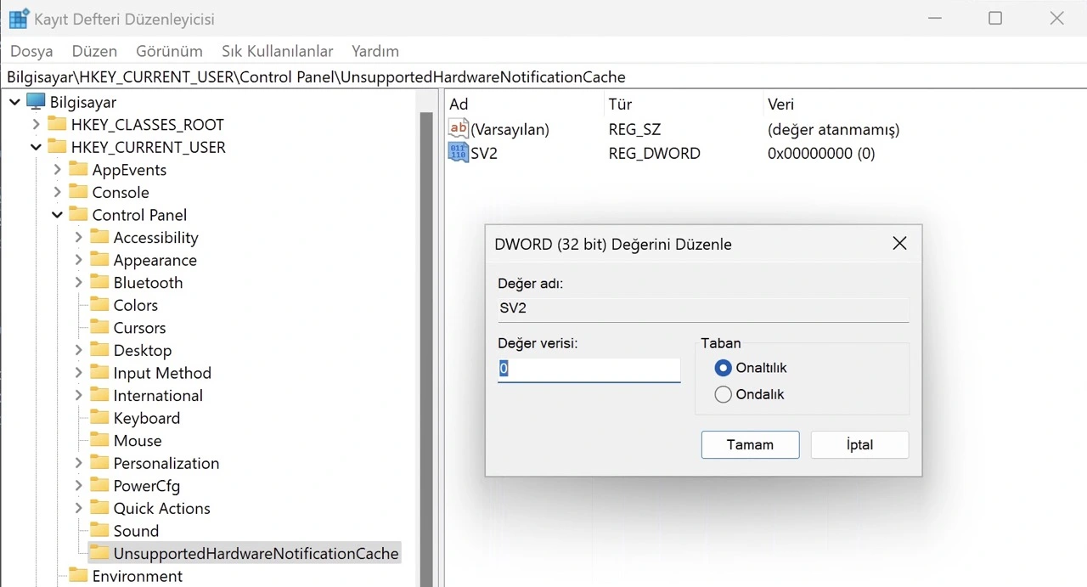The width and height of the screenshot is (1087, 587).
Task: Expand the Bluetooth key arrow
Action: point(78,283)
